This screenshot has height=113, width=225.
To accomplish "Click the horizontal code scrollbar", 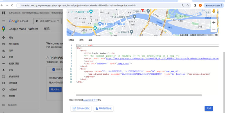I will [139, 95].
